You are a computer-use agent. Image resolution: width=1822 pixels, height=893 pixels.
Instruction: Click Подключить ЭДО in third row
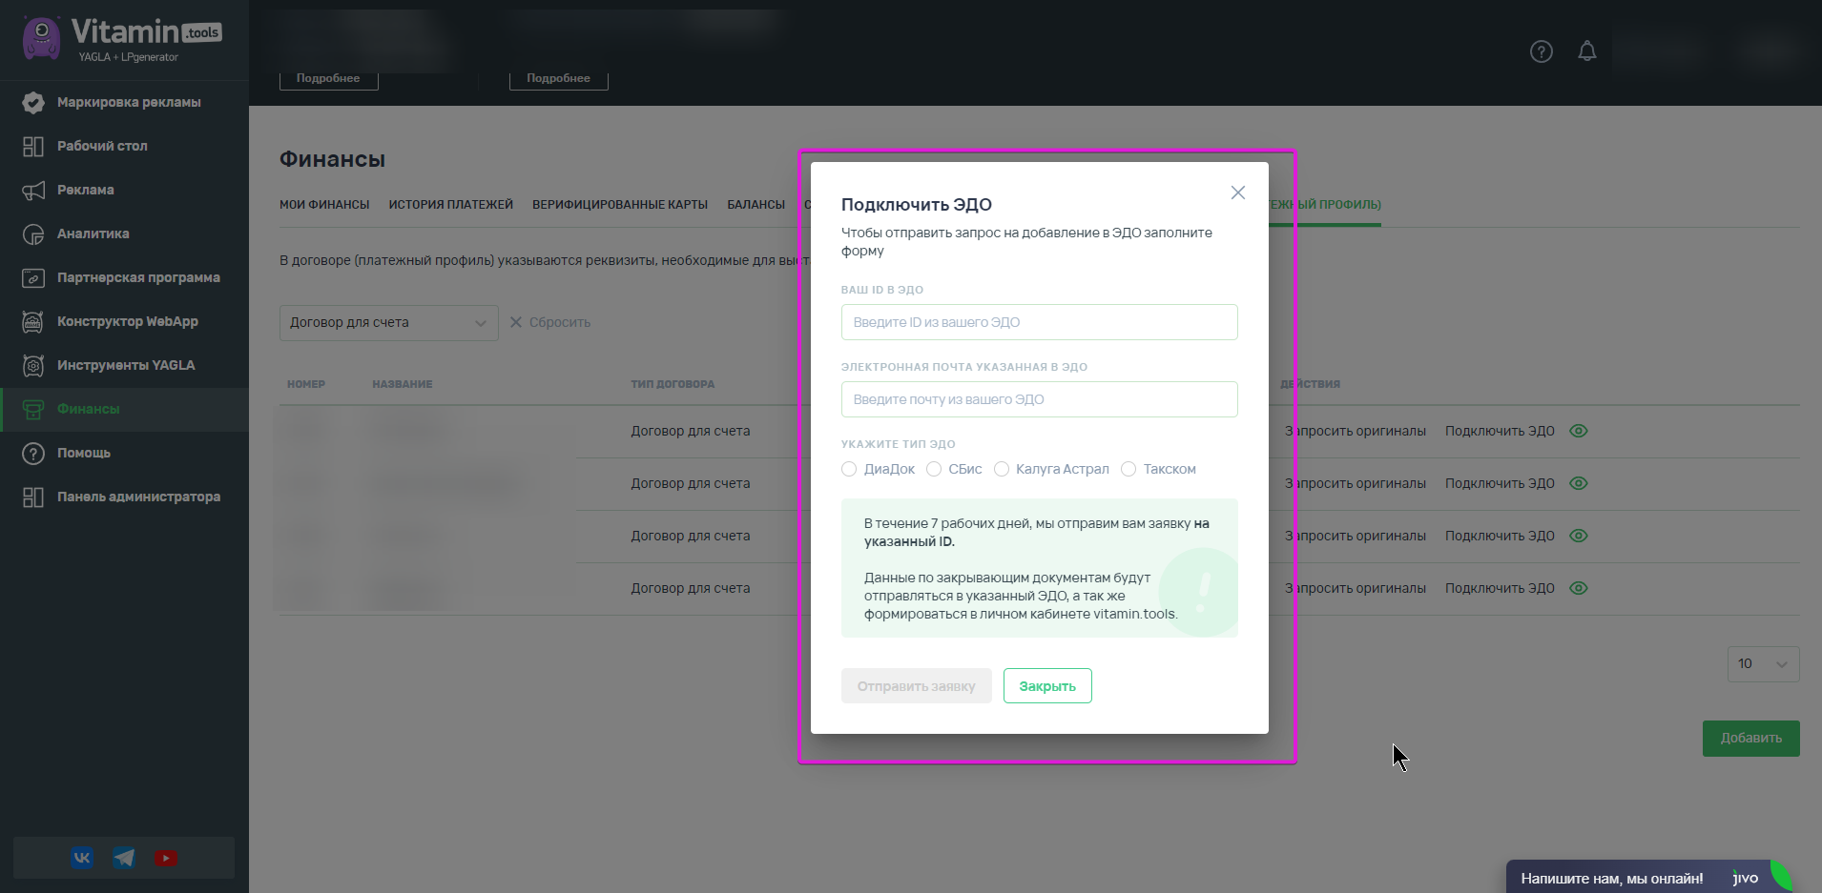coord(1500,536)
